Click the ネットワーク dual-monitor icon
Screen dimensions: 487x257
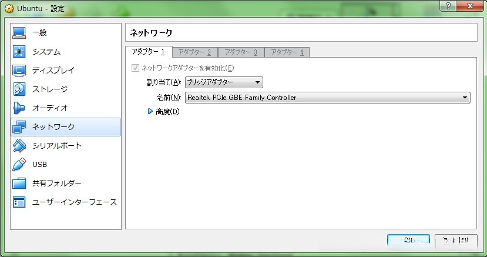(x=19, y=127)
